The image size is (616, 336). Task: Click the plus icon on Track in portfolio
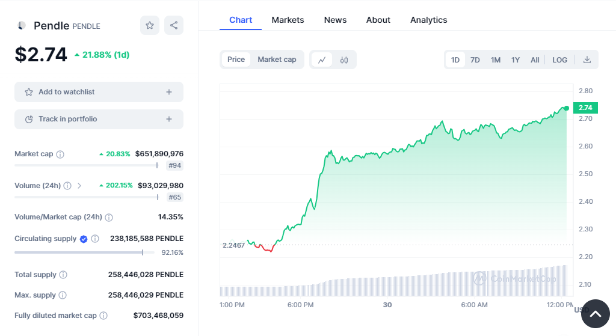pos(169,119)
